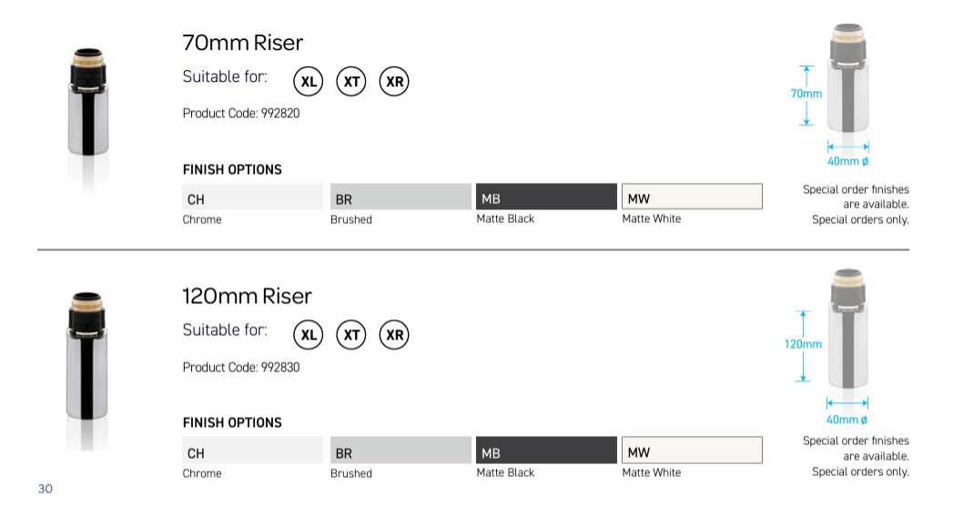Screen dimensions: 953x516
Task: Click Product Code 992820 text
Action: click(241, 113)
